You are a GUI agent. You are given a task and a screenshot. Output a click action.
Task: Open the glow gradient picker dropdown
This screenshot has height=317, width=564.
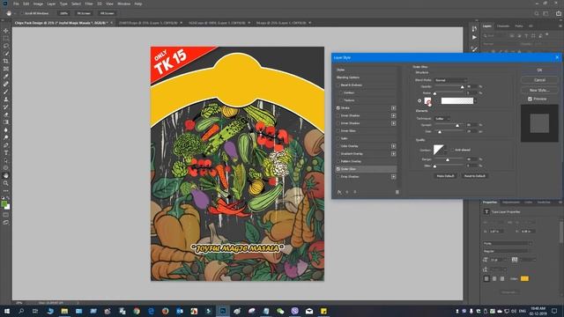475,101
